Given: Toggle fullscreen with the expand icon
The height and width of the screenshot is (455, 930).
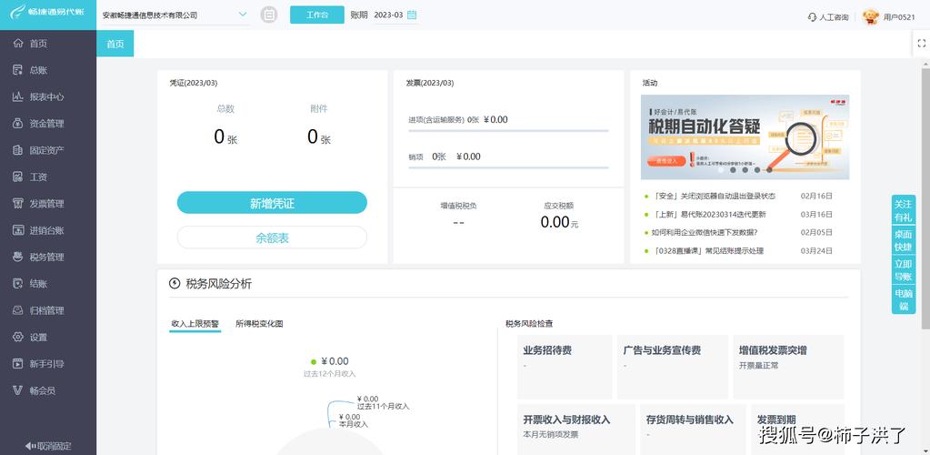Looking at the screenshot, I should tap(921, 44).
